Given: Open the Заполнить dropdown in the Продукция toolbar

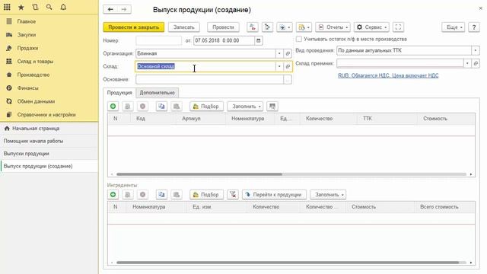Looking at the screenshot, I should click(245, 107).
